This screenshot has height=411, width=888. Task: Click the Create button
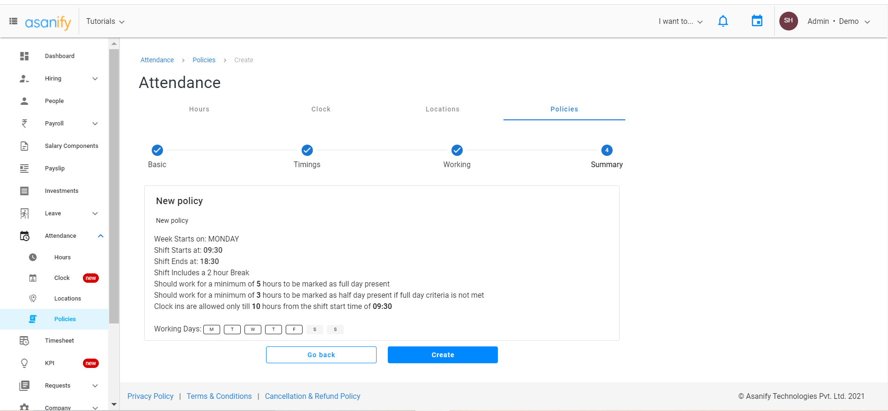tap(443, 355)
